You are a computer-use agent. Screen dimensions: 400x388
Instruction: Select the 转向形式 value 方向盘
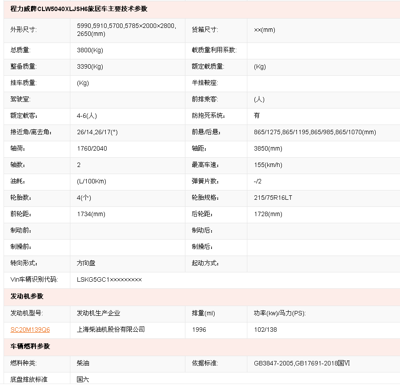(86, 263)
